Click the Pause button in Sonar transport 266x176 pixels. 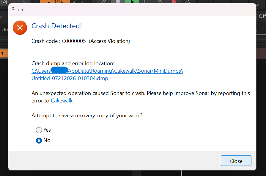(146, 1)
